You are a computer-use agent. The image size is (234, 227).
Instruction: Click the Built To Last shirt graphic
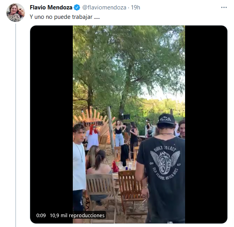[165, 163]
